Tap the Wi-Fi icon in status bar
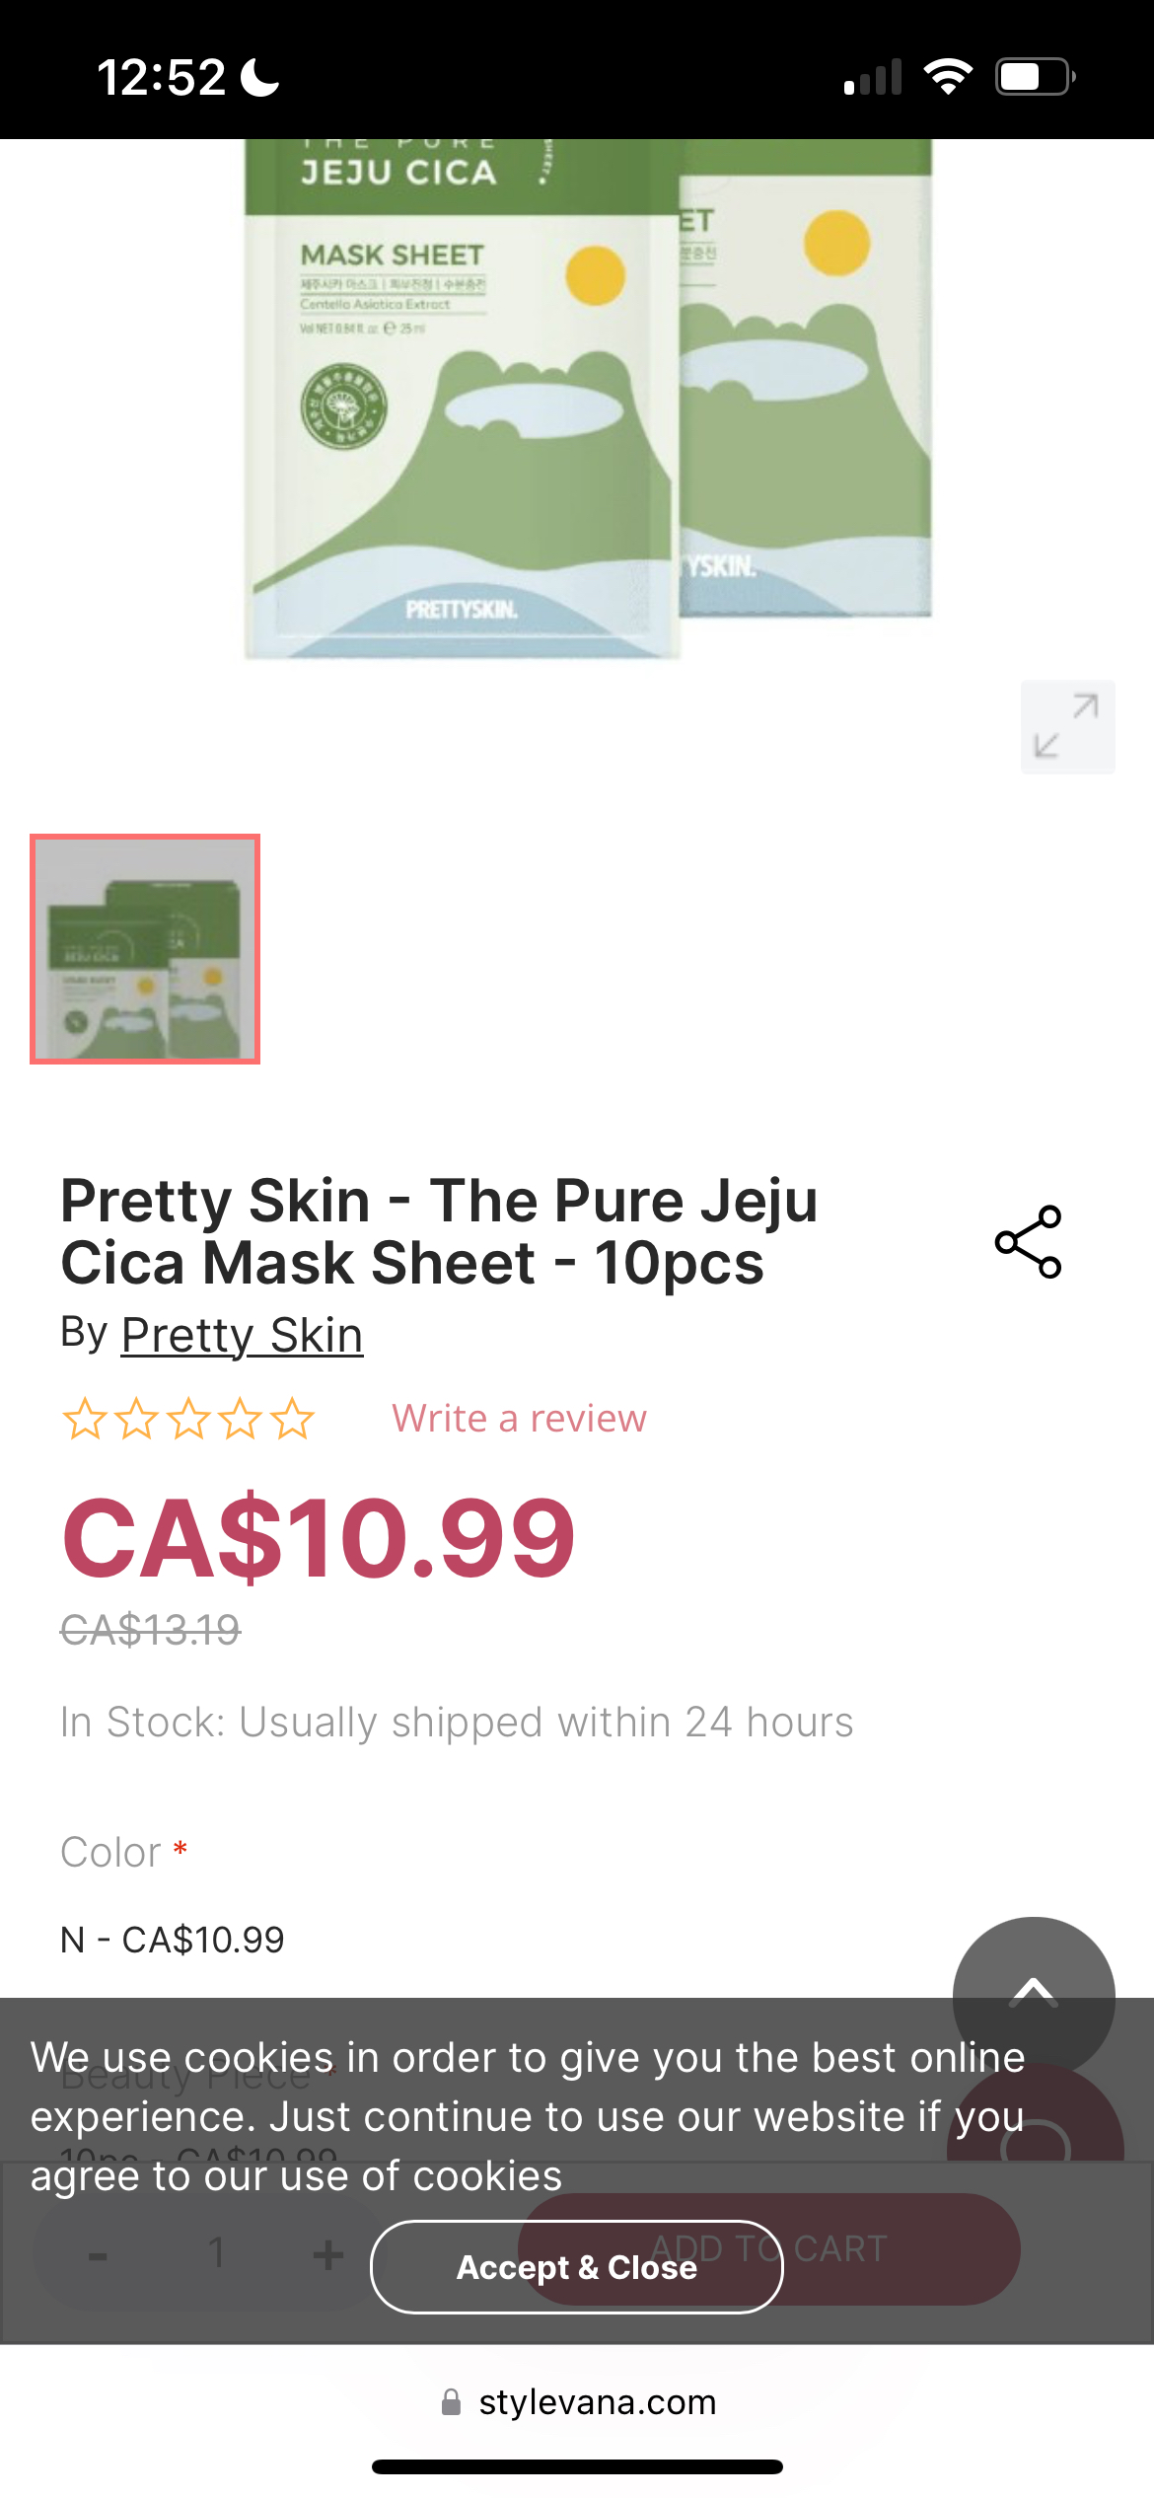The image size is (1154, 2498). coord(948,76)
